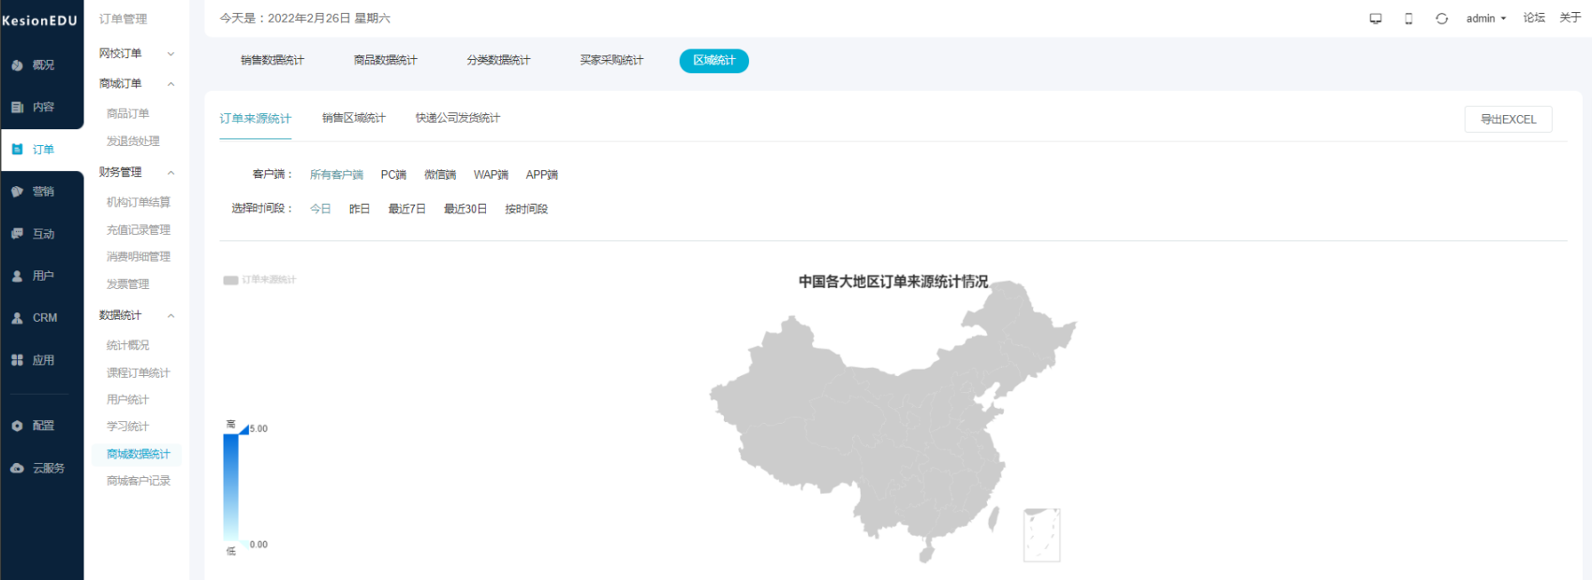The height and width of the screenshot is (580, 1592).
Task: Toggle the 订单来源统计 chart legend
Action: click(x=259, y=280)
